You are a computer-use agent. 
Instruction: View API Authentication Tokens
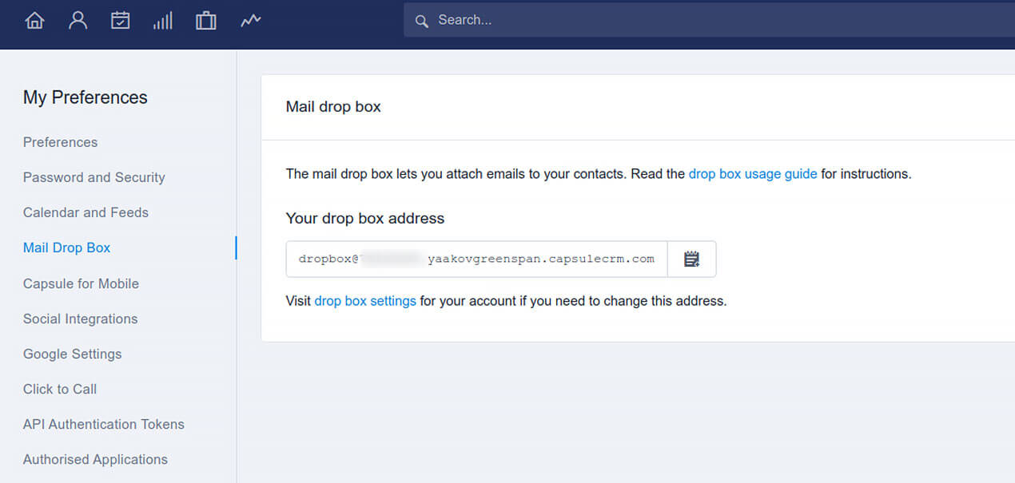coord(103,424)
